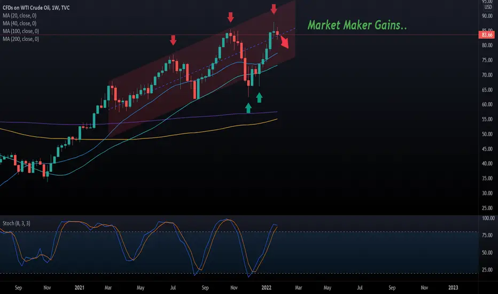Select the MA (100, close, 0) indicator label
The image size is (498, 294).
pyautogui.click(x=21, y=31)
